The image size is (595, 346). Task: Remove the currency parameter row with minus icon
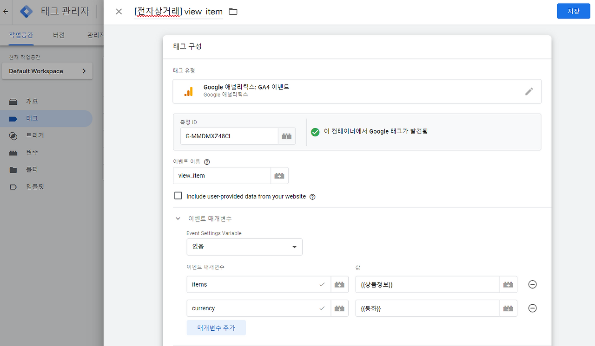coord(532,308)
